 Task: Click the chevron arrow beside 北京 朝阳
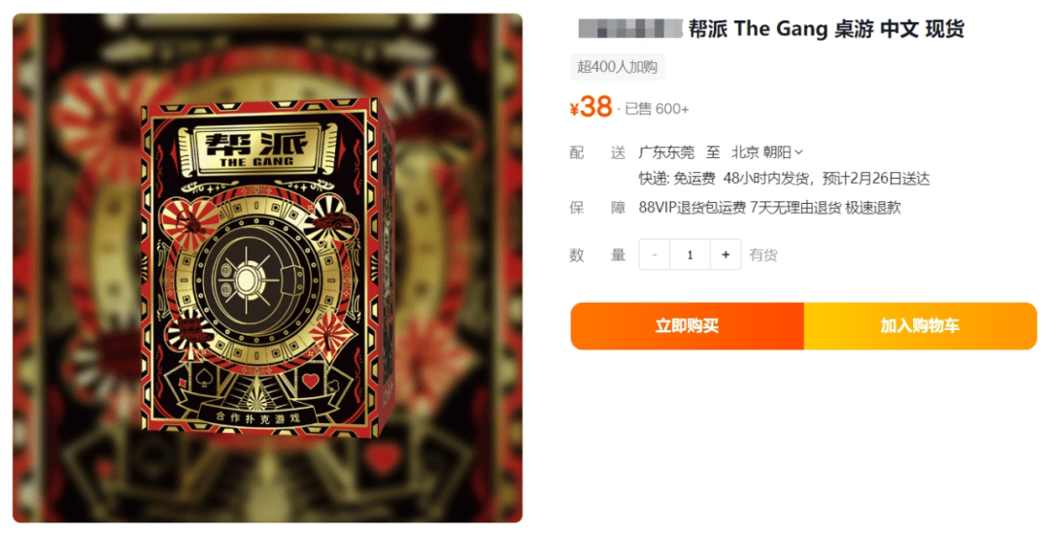pyautogui.click(x=798, y=152)
